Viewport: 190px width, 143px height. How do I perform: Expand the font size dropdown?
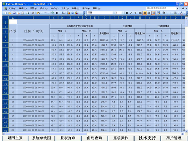122,13
